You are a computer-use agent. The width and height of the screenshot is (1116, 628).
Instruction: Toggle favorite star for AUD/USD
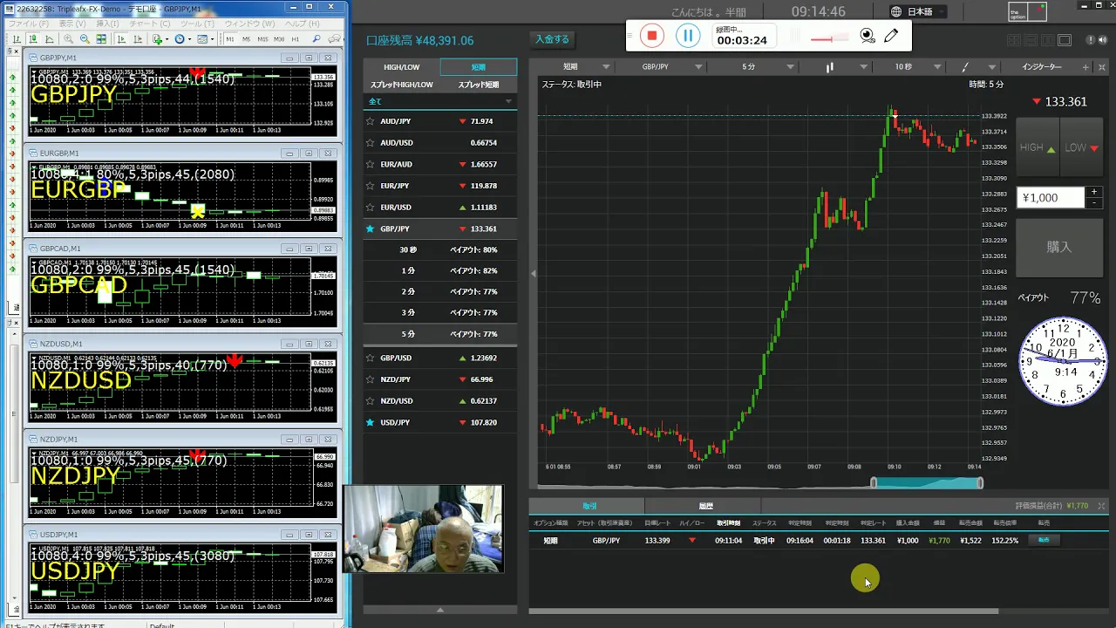pos(371,143)
